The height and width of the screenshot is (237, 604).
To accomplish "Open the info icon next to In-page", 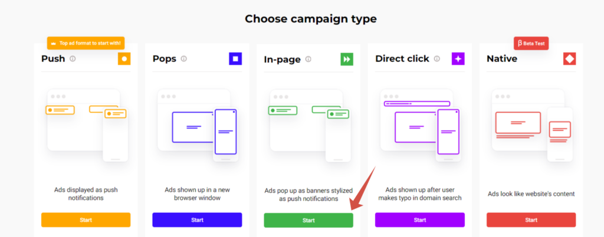I will tap(308, 59).
